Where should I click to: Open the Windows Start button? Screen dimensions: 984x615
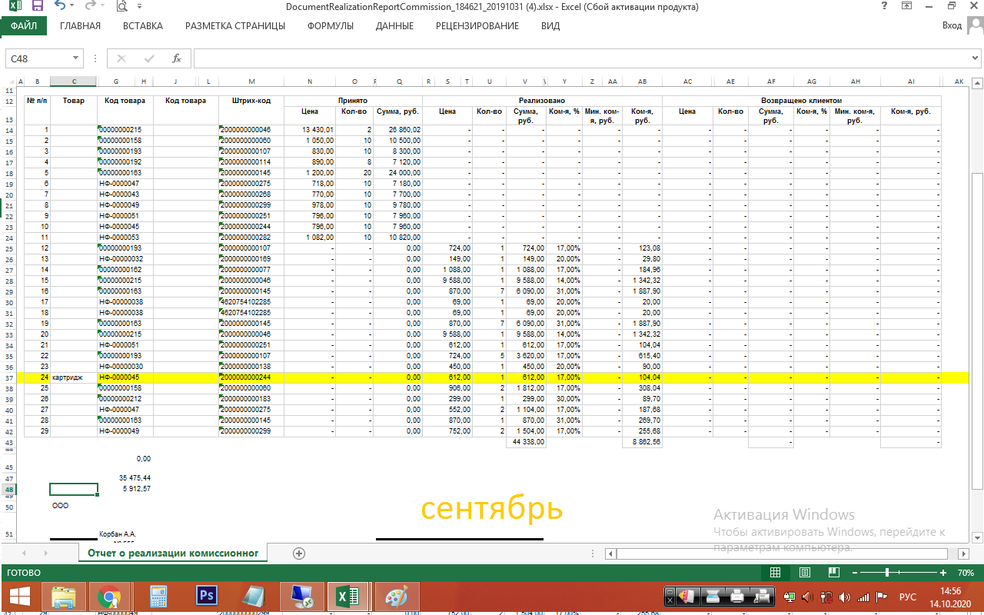pos(19,597)
